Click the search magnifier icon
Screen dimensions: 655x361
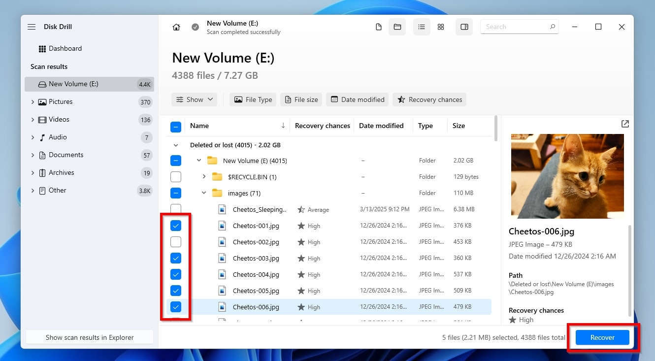(553, 27)
